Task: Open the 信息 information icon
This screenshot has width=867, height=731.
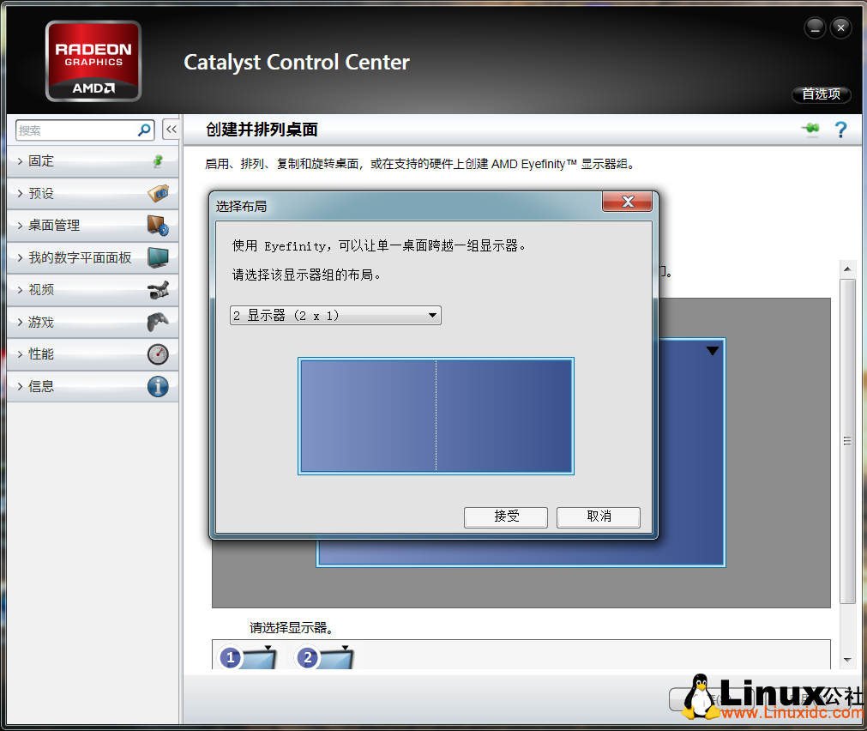Action: [158, 386]
